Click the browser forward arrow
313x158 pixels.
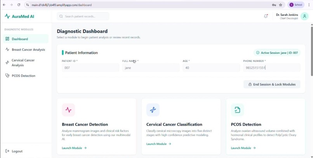(x=11, y=5)
